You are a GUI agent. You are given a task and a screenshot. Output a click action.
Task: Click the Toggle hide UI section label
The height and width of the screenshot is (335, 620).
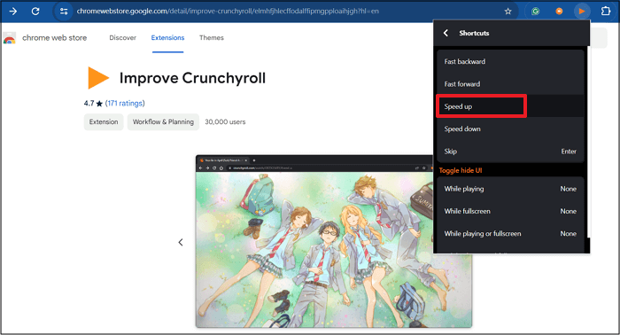461,170
